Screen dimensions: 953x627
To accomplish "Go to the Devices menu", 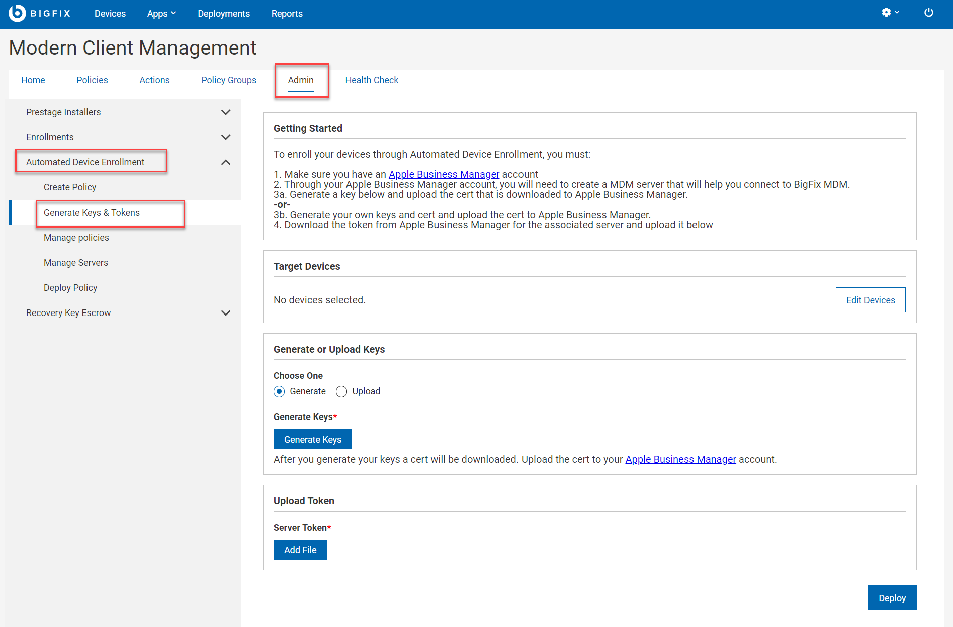I will pyautogui.click(x=110, y=14).
